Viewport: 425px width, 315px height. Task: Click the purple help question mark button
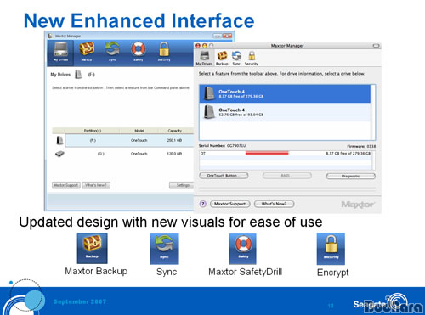203,204
